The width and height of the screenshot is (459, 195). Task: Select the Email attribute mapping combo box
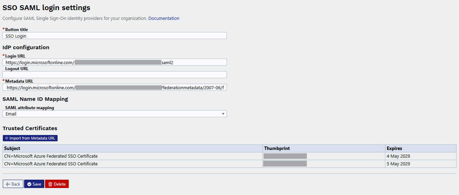114,114
